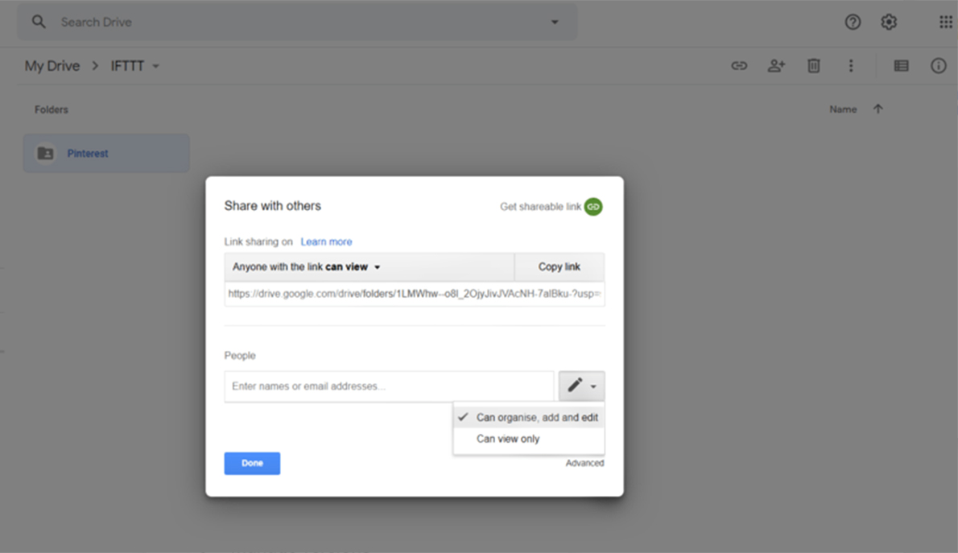Click the shareable URL field

pos(415,294)
